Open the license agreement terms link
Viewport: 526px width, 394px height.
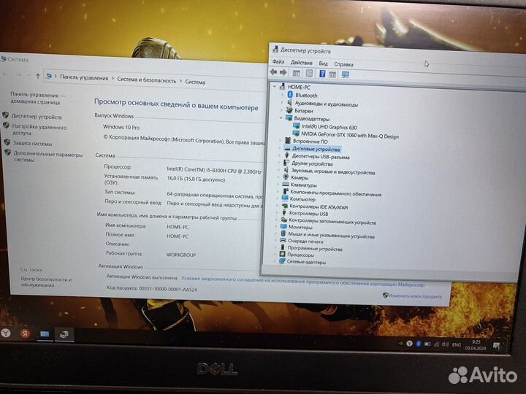click(x=302, y=282)
